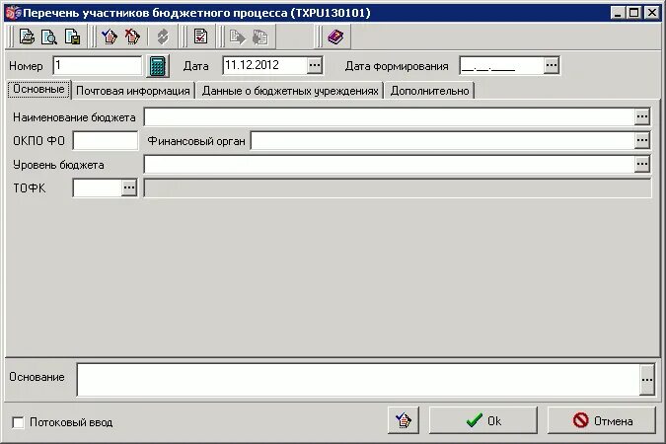Open lookup for Финансовый орган
Viewport: 666px width, 444px height.
point(642,140)
